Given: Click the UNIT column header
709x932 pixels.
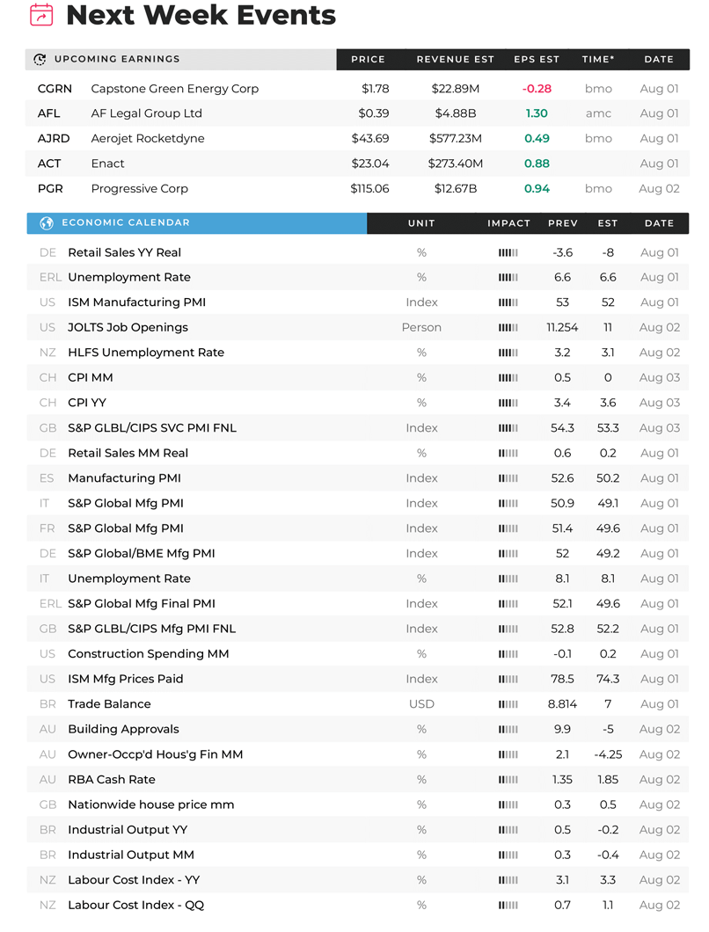Looking at the screenshot, I should click(421, 223).
